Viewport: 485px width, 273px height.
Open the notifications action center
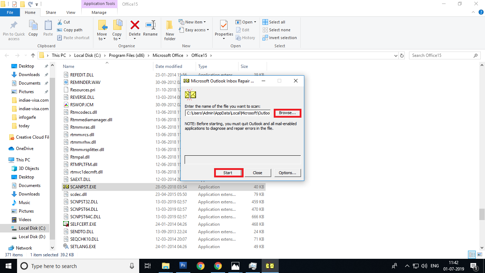[474, 266]
